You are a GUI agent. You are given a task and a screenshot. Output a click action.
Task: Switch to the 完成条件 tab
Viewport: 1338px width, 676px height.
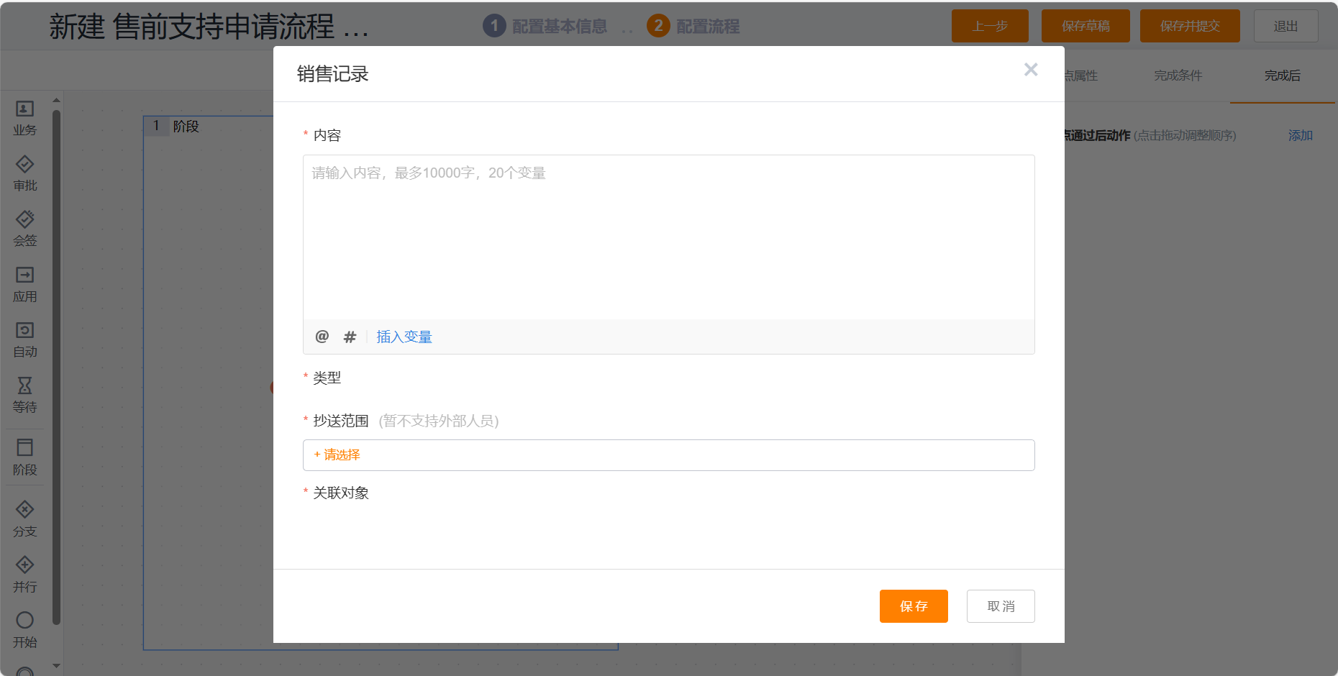point(1178,76)
